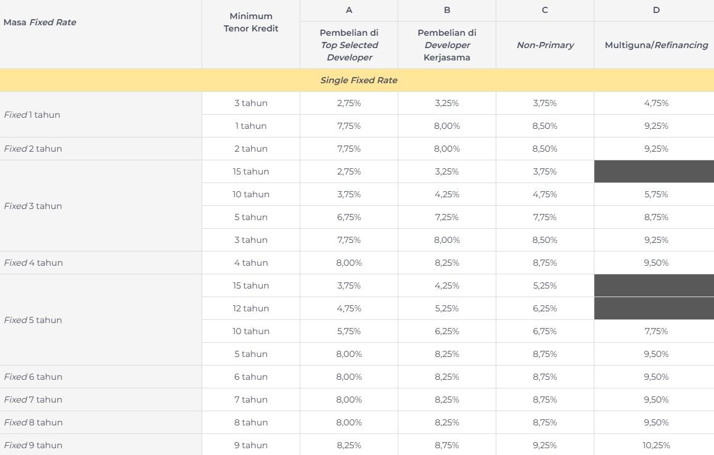714x455 pixels.
Task: Click the '6 tahun' minimum tenor cell
Action: [251, 377]
